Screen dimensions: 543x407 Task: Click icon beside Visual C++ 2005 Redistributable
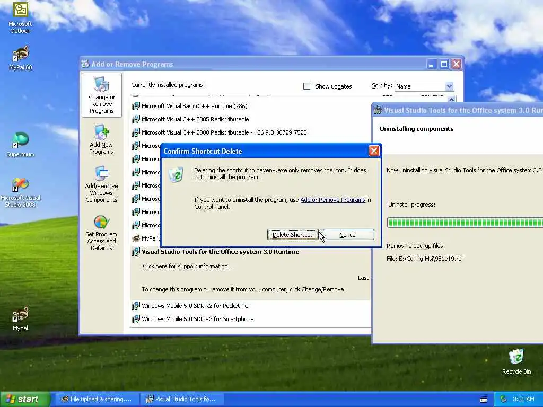tap(136, 119)
